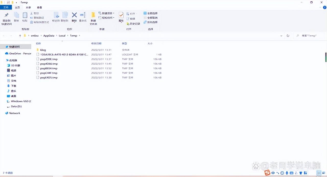Open the Open button dropdown in ribbon
The height and width of the screenshot is (177, 327).
[x=132, y=14]
